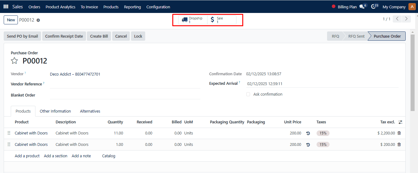Mark P00012 as favorite star
Image resolution: width=418 pixels, height=173 pixels.
click(14, 61)
